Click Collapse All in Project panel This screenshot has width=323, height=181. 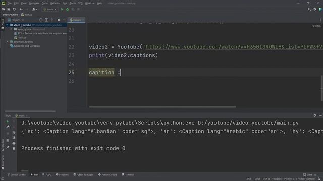(x=52, y=20)
